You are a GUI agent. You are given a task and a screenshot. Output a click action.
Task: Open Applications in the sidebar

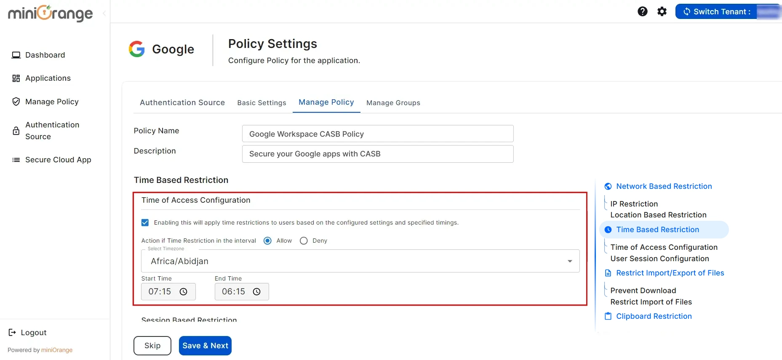[48, 78]
